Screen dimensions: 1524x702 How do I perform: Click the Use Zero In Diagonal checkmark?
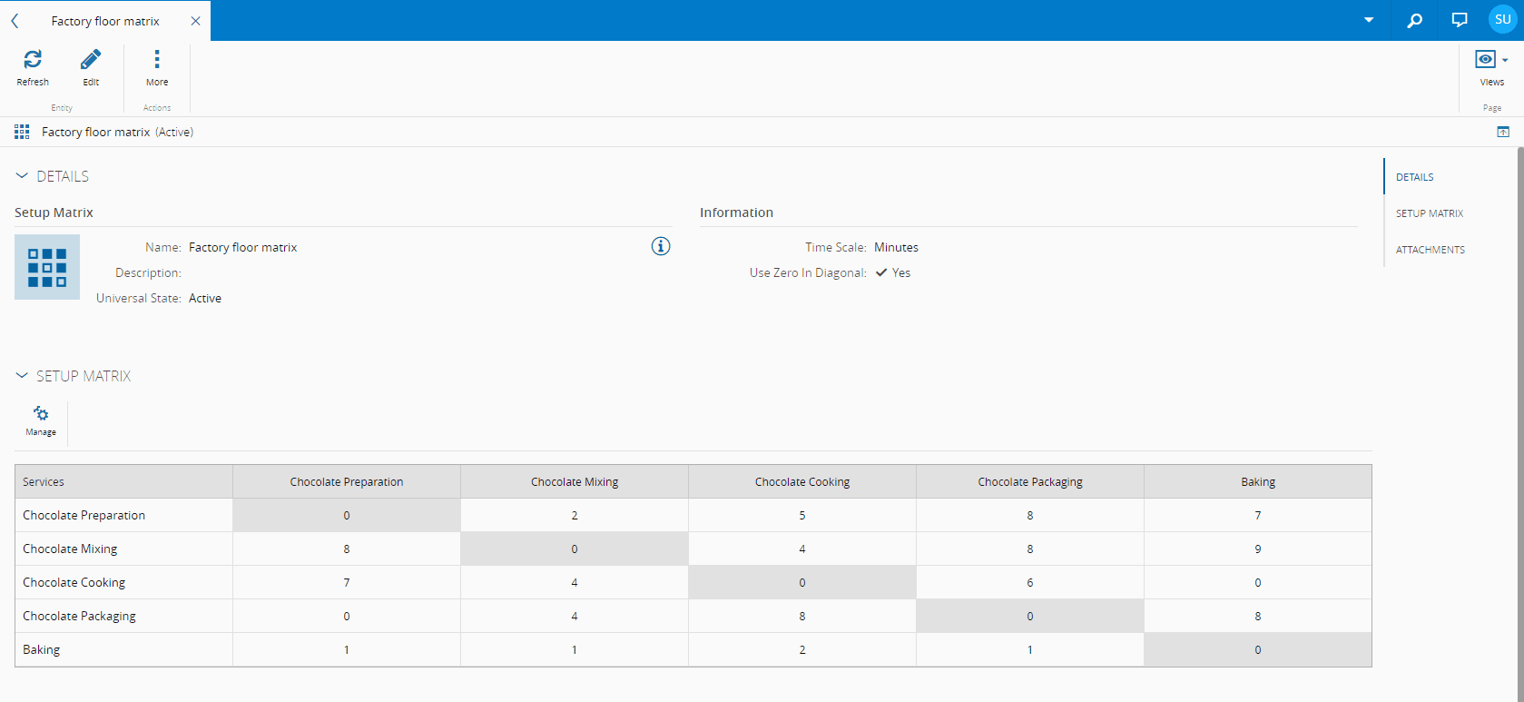pos(881,272)
